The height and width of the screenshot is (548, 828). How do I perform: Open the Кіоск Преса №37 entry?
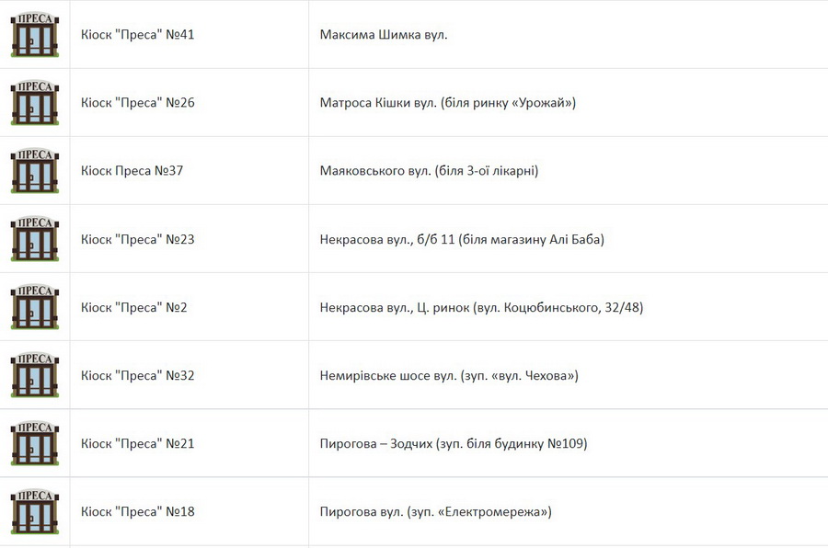point(132,171)
